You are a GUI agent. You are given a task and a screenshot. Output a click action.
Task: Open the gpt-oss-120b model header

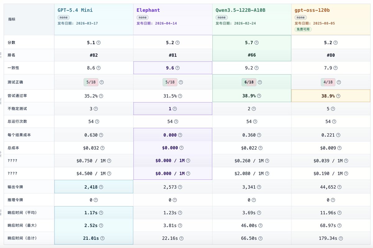[x=312, y=10]
